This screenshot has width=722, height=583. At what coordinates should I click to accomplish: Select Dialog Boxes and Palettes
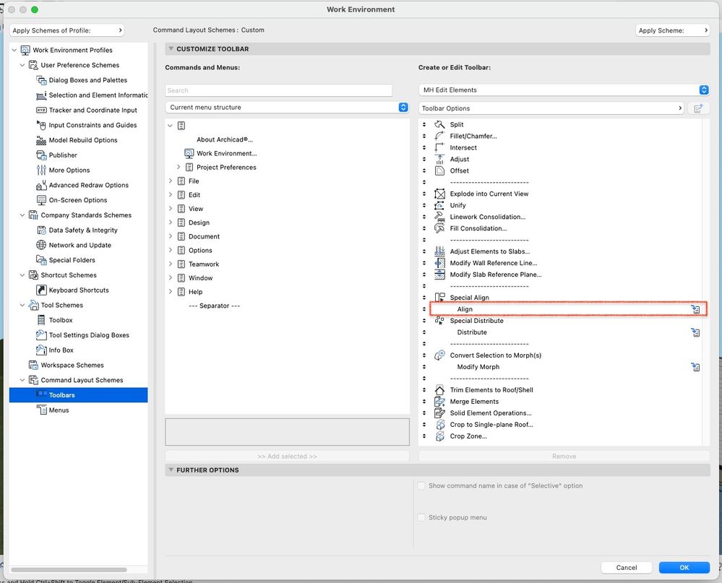[x=88, y=80]
